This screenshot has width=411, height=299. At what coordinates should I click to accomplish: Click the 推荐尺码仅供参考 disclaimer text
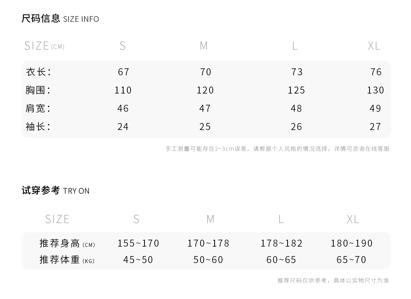[333, 281]
